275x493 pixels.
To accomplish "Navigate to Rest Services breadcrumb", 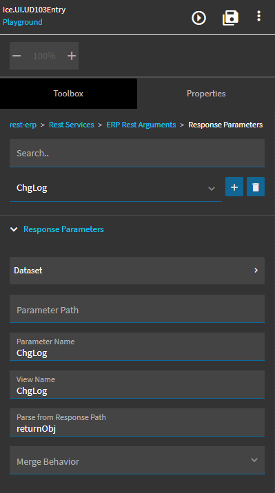I will [x=72, y=125].
